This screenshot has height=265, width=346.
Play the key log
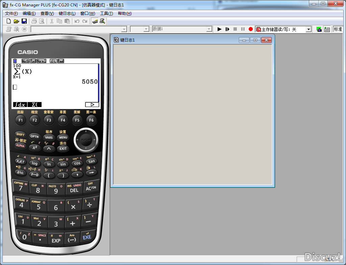pyautogui.click(x=219, y=29)
